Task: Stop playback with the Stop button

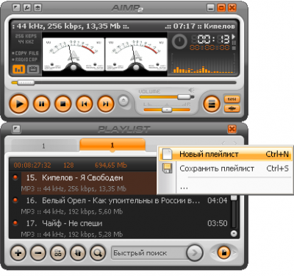Action: (x=63, y=104)
